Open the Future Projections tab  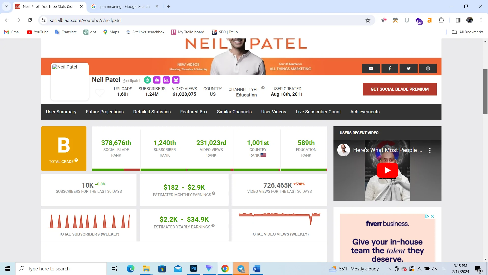[105, 112]
